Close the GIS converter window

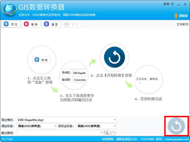click(185, 4)
